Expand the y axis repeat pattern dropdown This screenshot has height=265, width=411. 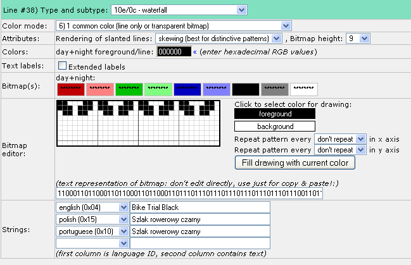[x=341, y=150]
